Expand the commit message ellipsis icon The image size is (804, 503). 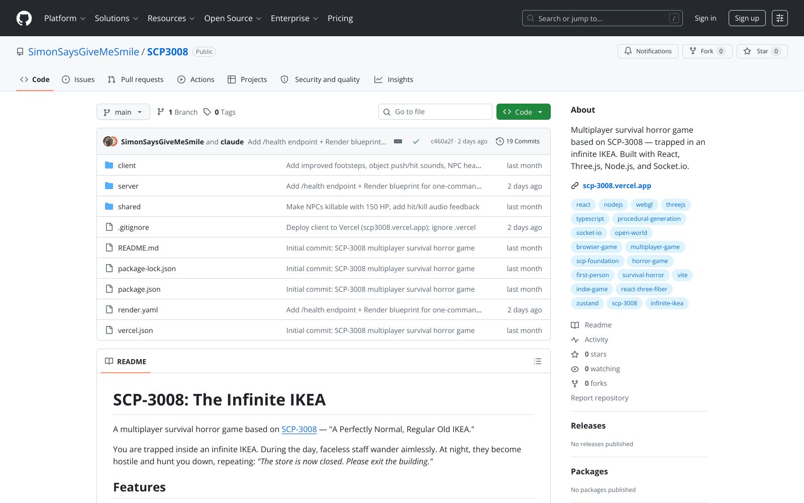(x=398, y=141)
